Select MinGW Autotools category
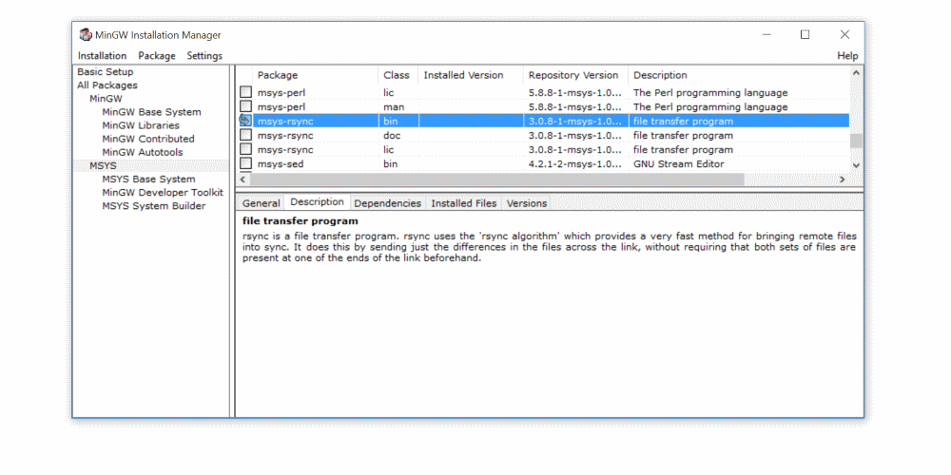This screenshot has height=475, width=951. pyautogui.click(x=142, y=152)
